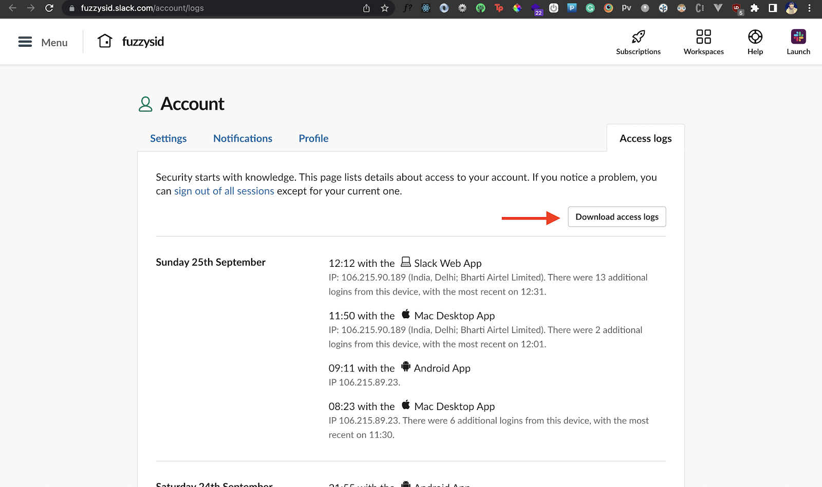Open Chrome three-dot menu
Viewport: 822px width, 487px height.
point(810,8)
